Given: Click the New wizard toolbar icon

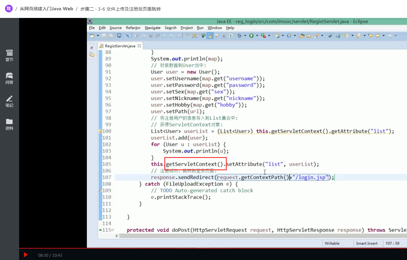Looking at the screenshot, I should coord(92,36).
